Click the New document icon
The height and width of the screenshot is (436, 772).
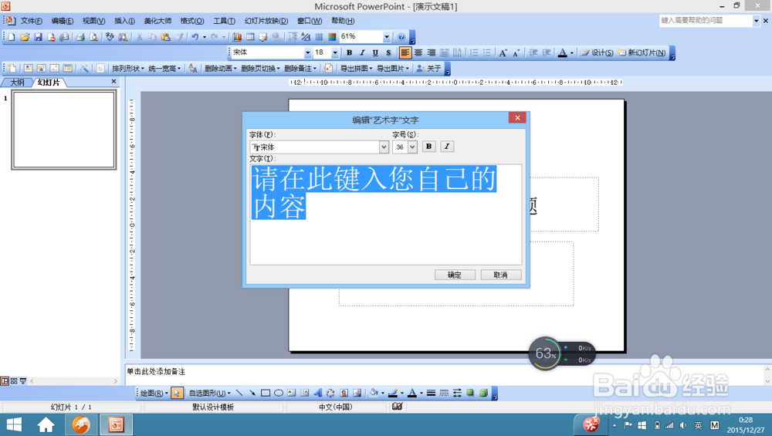coord(12,37)
